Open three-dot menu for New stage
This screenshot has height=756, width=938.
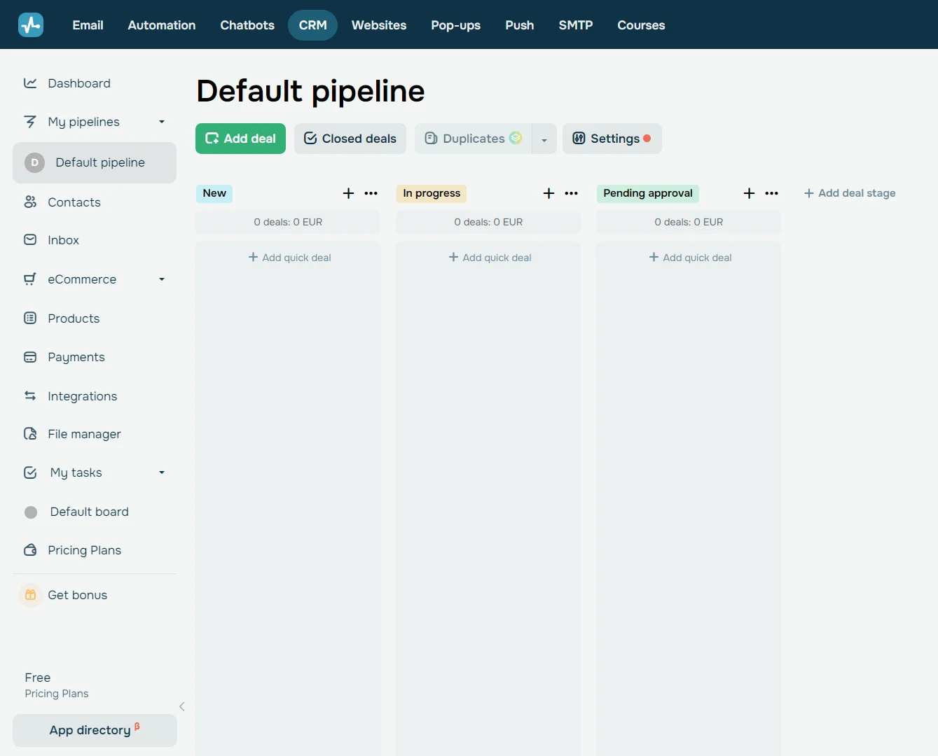(371, 193)
